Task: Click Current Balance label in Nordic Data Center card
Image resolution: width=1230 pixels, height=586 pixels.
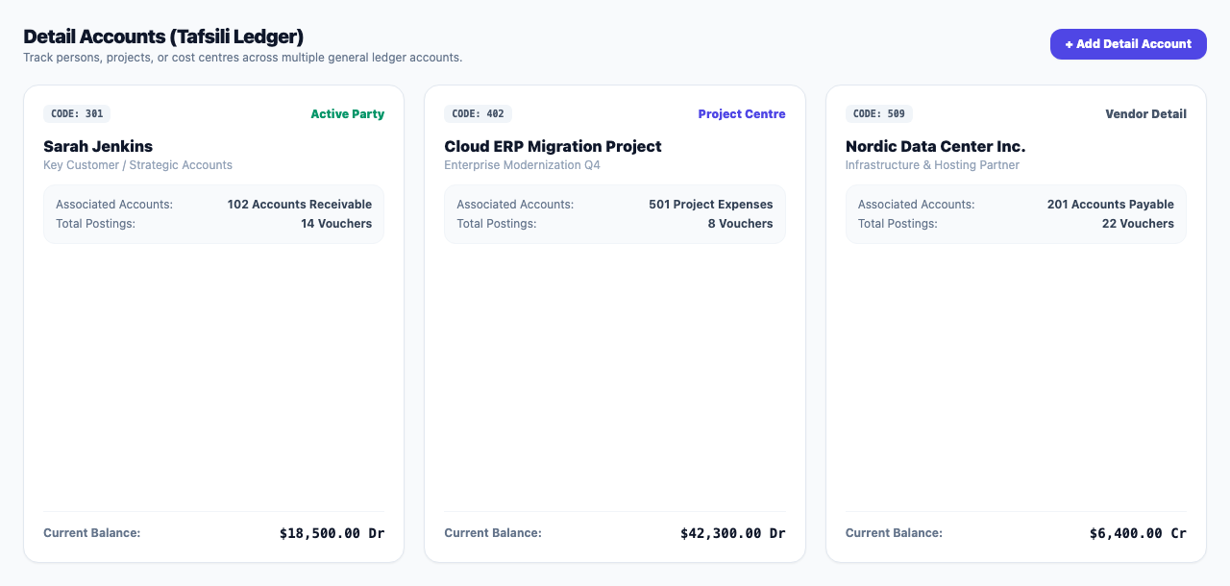Action: 894,533
